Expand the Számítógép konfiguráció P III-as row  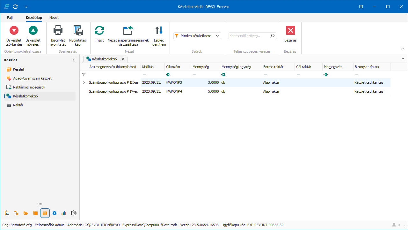84,83
